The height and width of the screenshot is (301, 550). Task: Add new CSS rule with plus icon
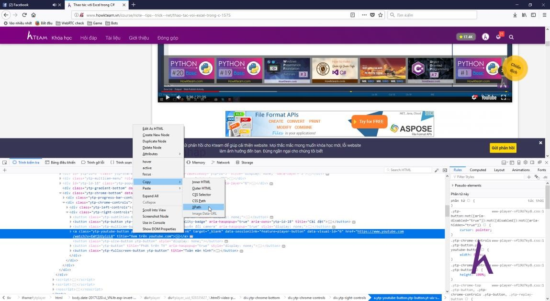coord(529,177)
